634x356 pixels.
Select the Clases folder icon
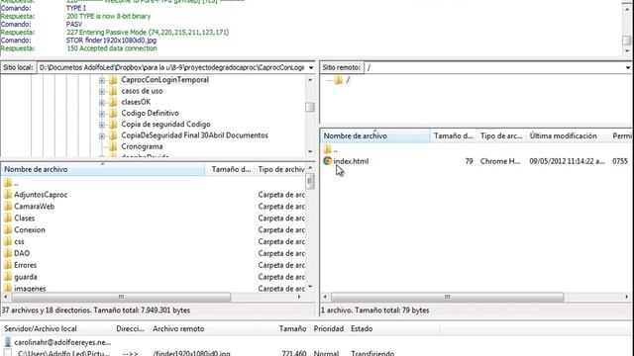click(8, 218)
